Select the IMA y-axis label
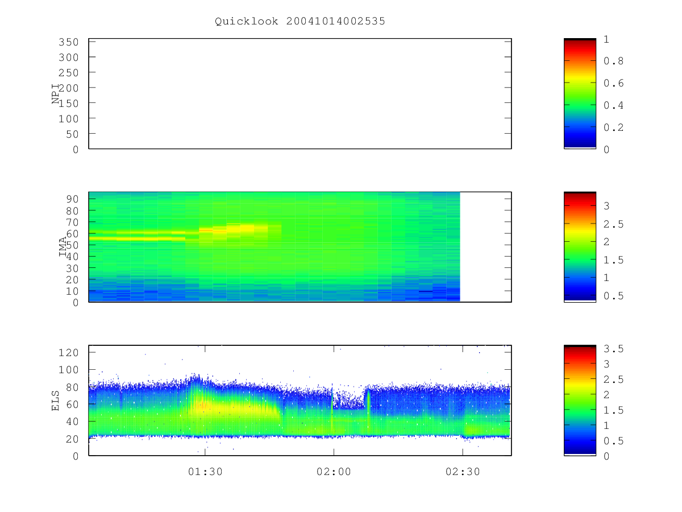This screenshot has height=512, width=682. [x=63, y=247]
